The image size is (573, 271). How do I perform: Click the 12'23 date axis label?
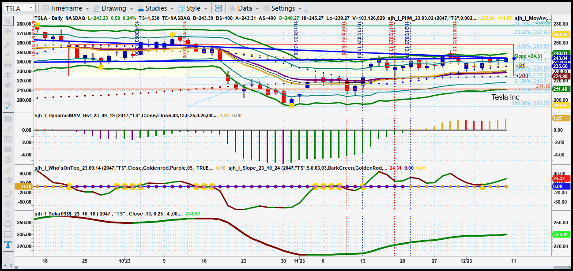pyautogui.click(x=466, y=261)
